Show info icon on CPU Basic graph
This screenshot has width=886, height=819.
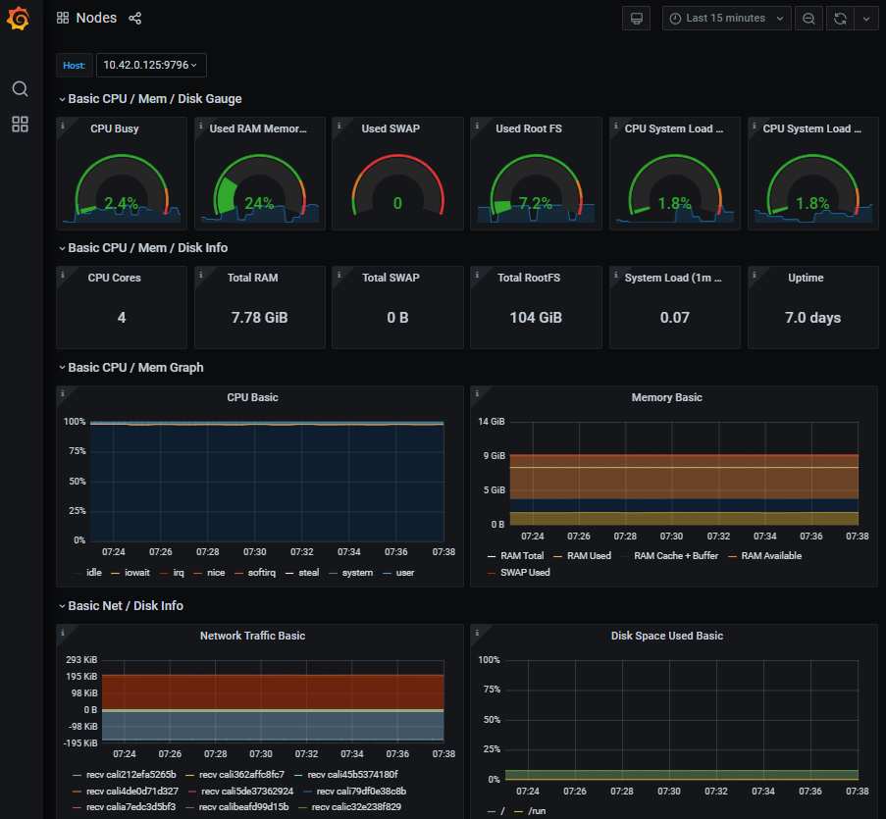(x=63, y=393)
